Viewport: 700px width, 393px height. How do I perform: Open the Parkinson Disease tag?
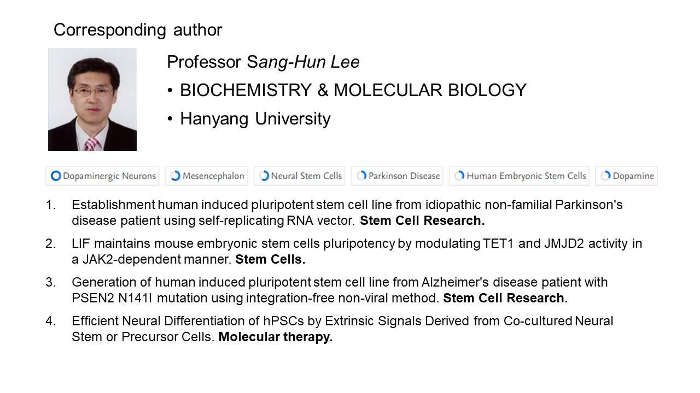(397, 176)
